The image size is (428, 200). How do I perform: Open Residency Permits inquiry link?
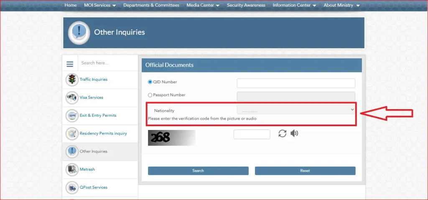pos(103,133)
